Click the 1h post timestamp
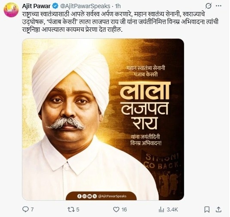This screenshot has height=217, width=230. [118, 6]
